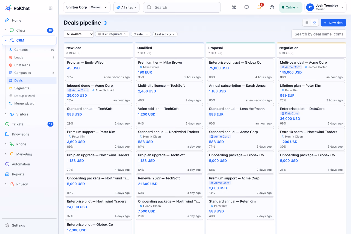
Task: Switch to list view icon
Action: pyautogui.click(x=307, y=23)
